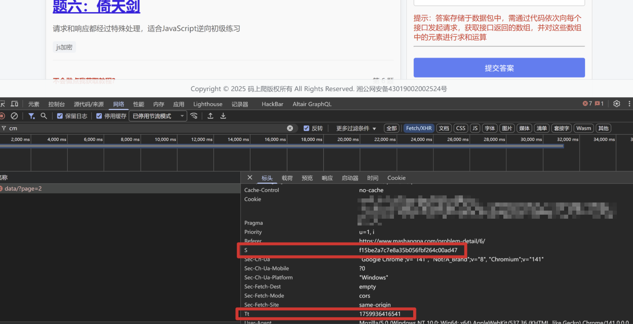Switch to the 源代码/来源 panel
Screen dimensions: 633x324
89,104
